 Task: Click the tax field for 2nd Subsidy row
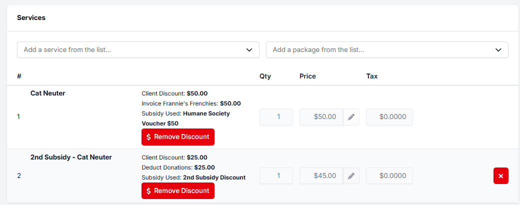click(389, 176)
